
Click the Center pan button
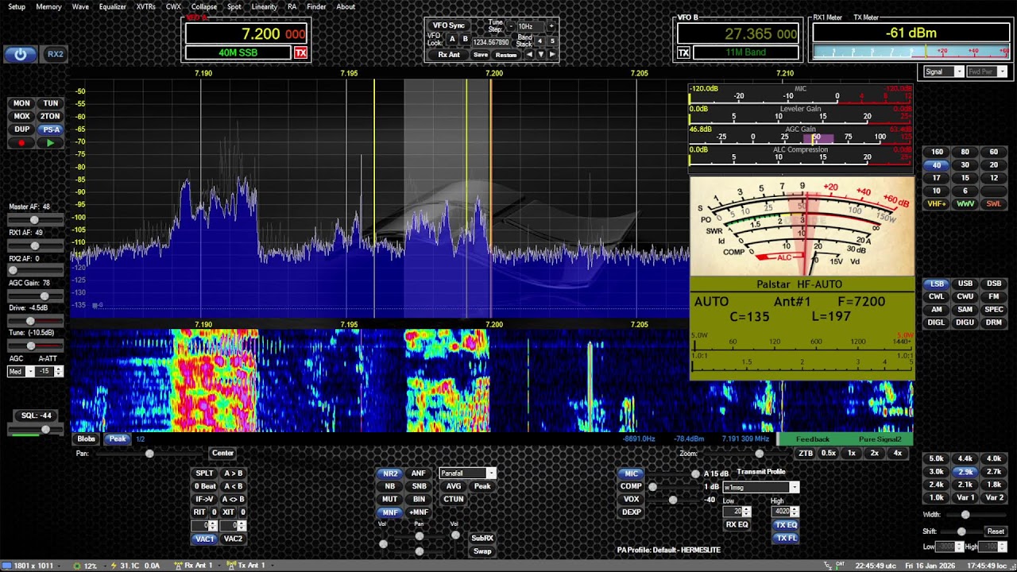(x=222, y=453)
